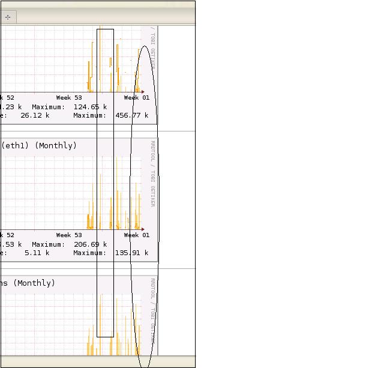Select the Week 53 label on top graph

69,98
